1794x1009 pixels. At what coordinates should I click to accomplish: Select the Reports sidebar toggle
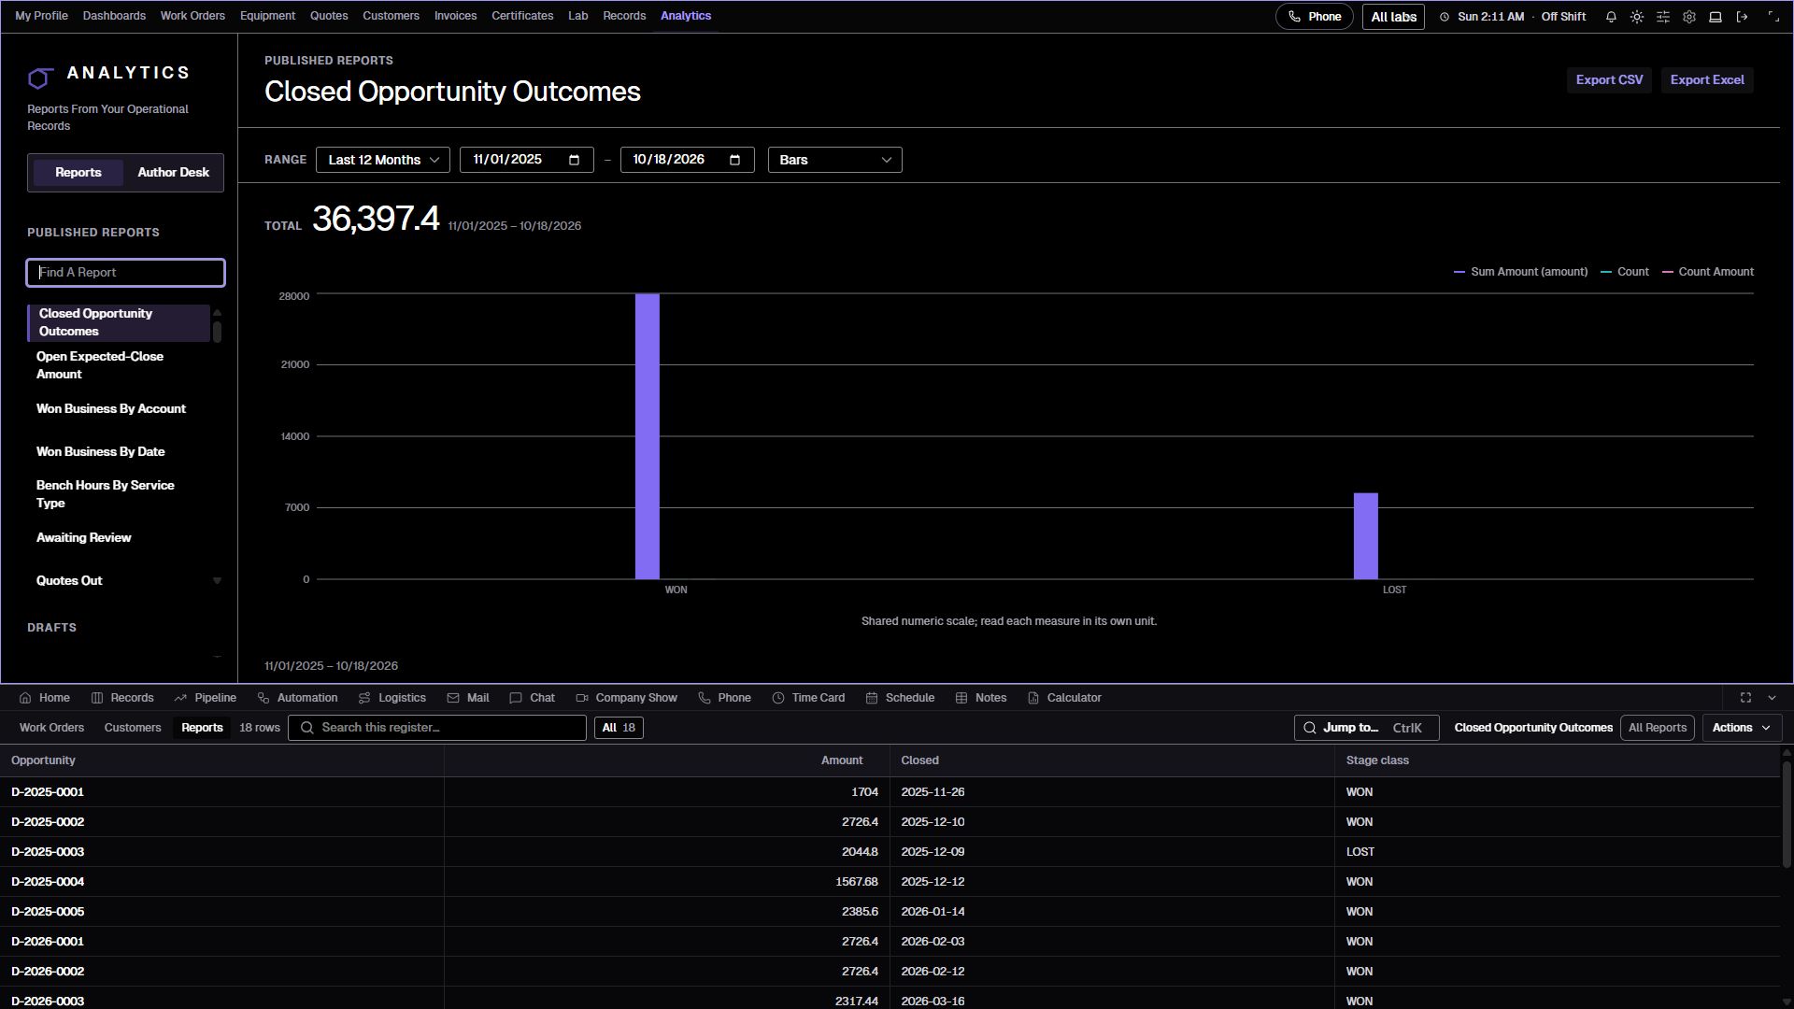point(78,173)
